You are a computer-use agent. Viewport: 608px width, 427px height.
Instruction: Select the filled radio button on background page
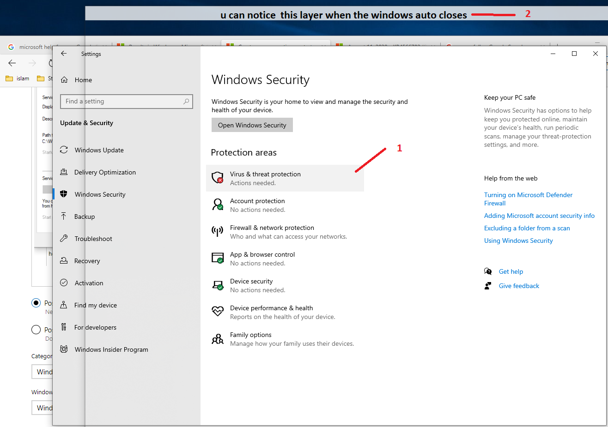click(36, 303)
